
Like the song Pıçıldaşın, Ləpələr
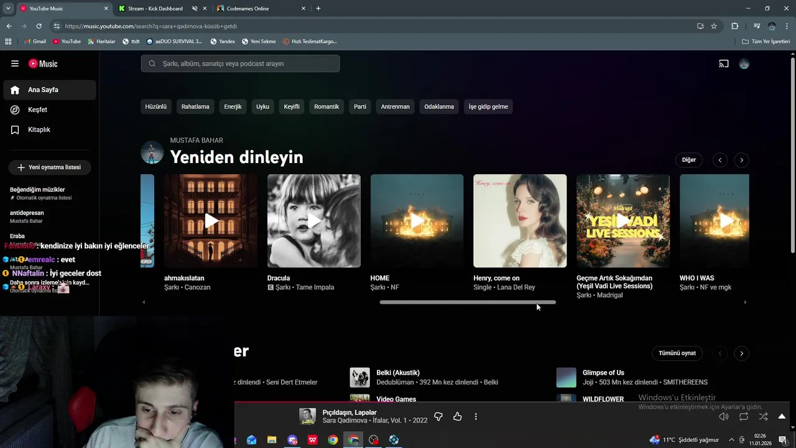(458, 417)
